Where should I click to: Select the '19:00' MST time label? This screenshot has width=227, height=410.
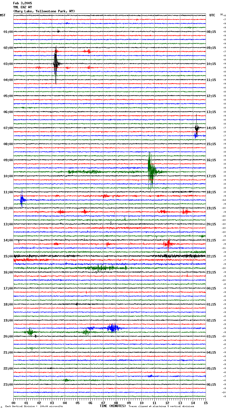pyautogui.click(x=8, y=320)
